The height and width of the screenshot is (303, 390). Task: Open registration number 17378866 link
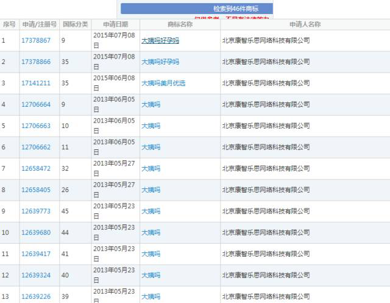(36, 62)
